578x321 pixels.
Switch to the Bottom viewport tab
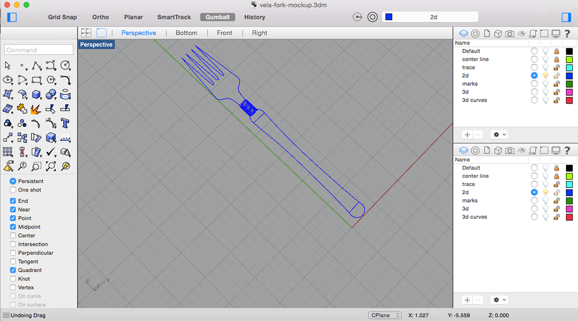186,33
